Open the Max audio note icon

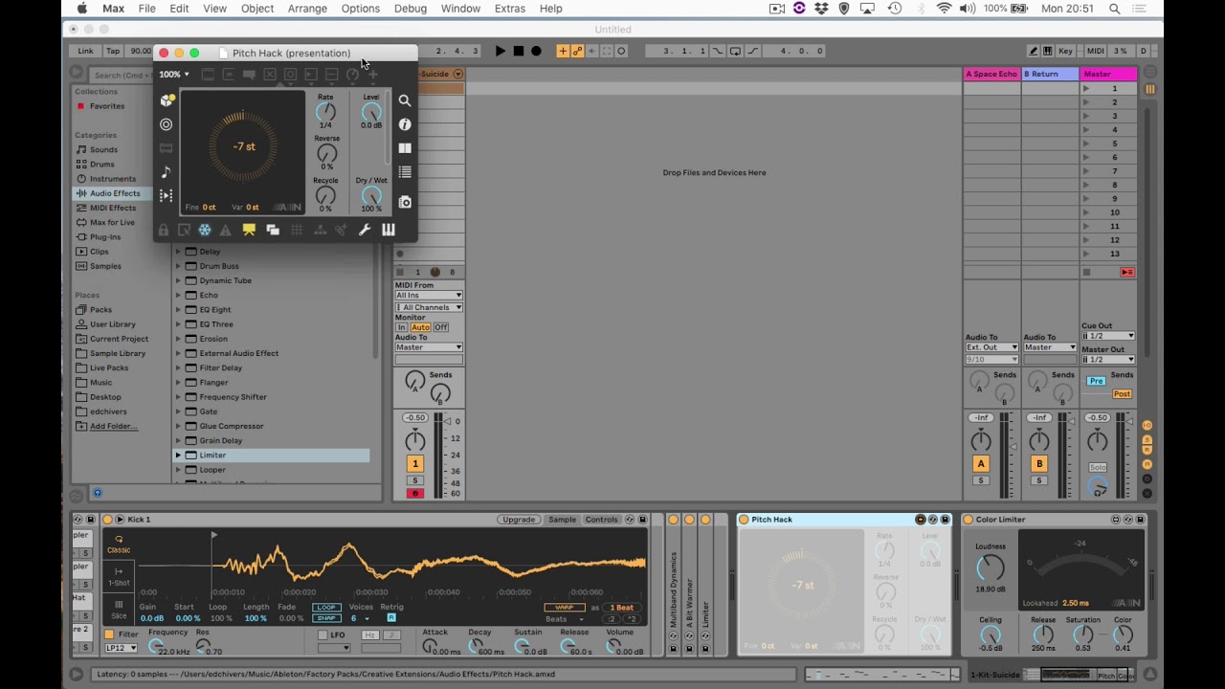(x=167, y=172)
